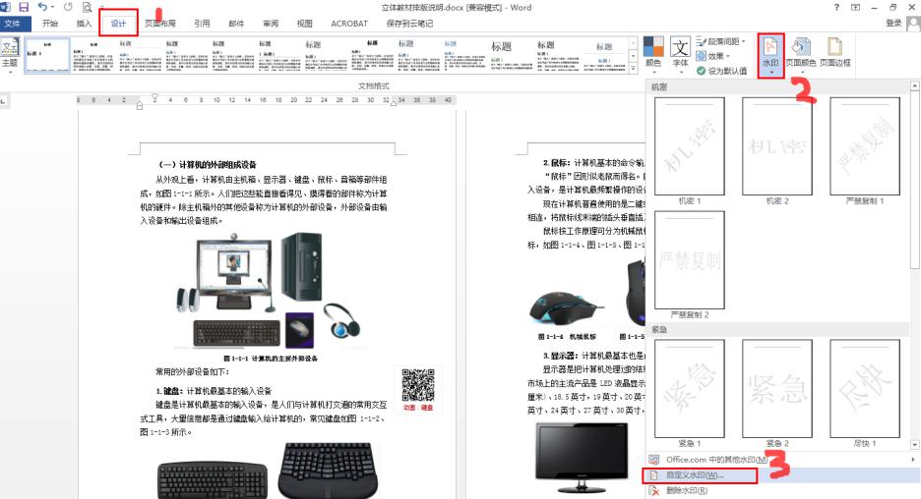Click the Help question mark icon
The height and width of the screenshot is (499, 921).
click(x=836, y=8)
